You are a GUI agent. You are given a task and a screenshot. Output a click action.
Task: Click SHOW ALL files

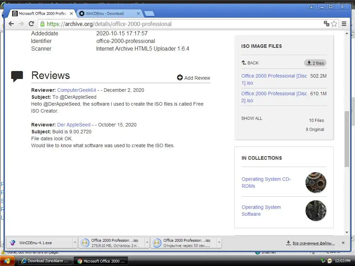(x=252, y=118)
